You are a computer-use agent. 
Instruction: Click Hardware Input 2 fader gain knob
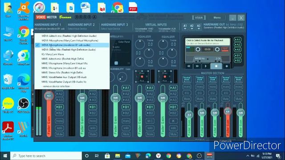[82, 98]
